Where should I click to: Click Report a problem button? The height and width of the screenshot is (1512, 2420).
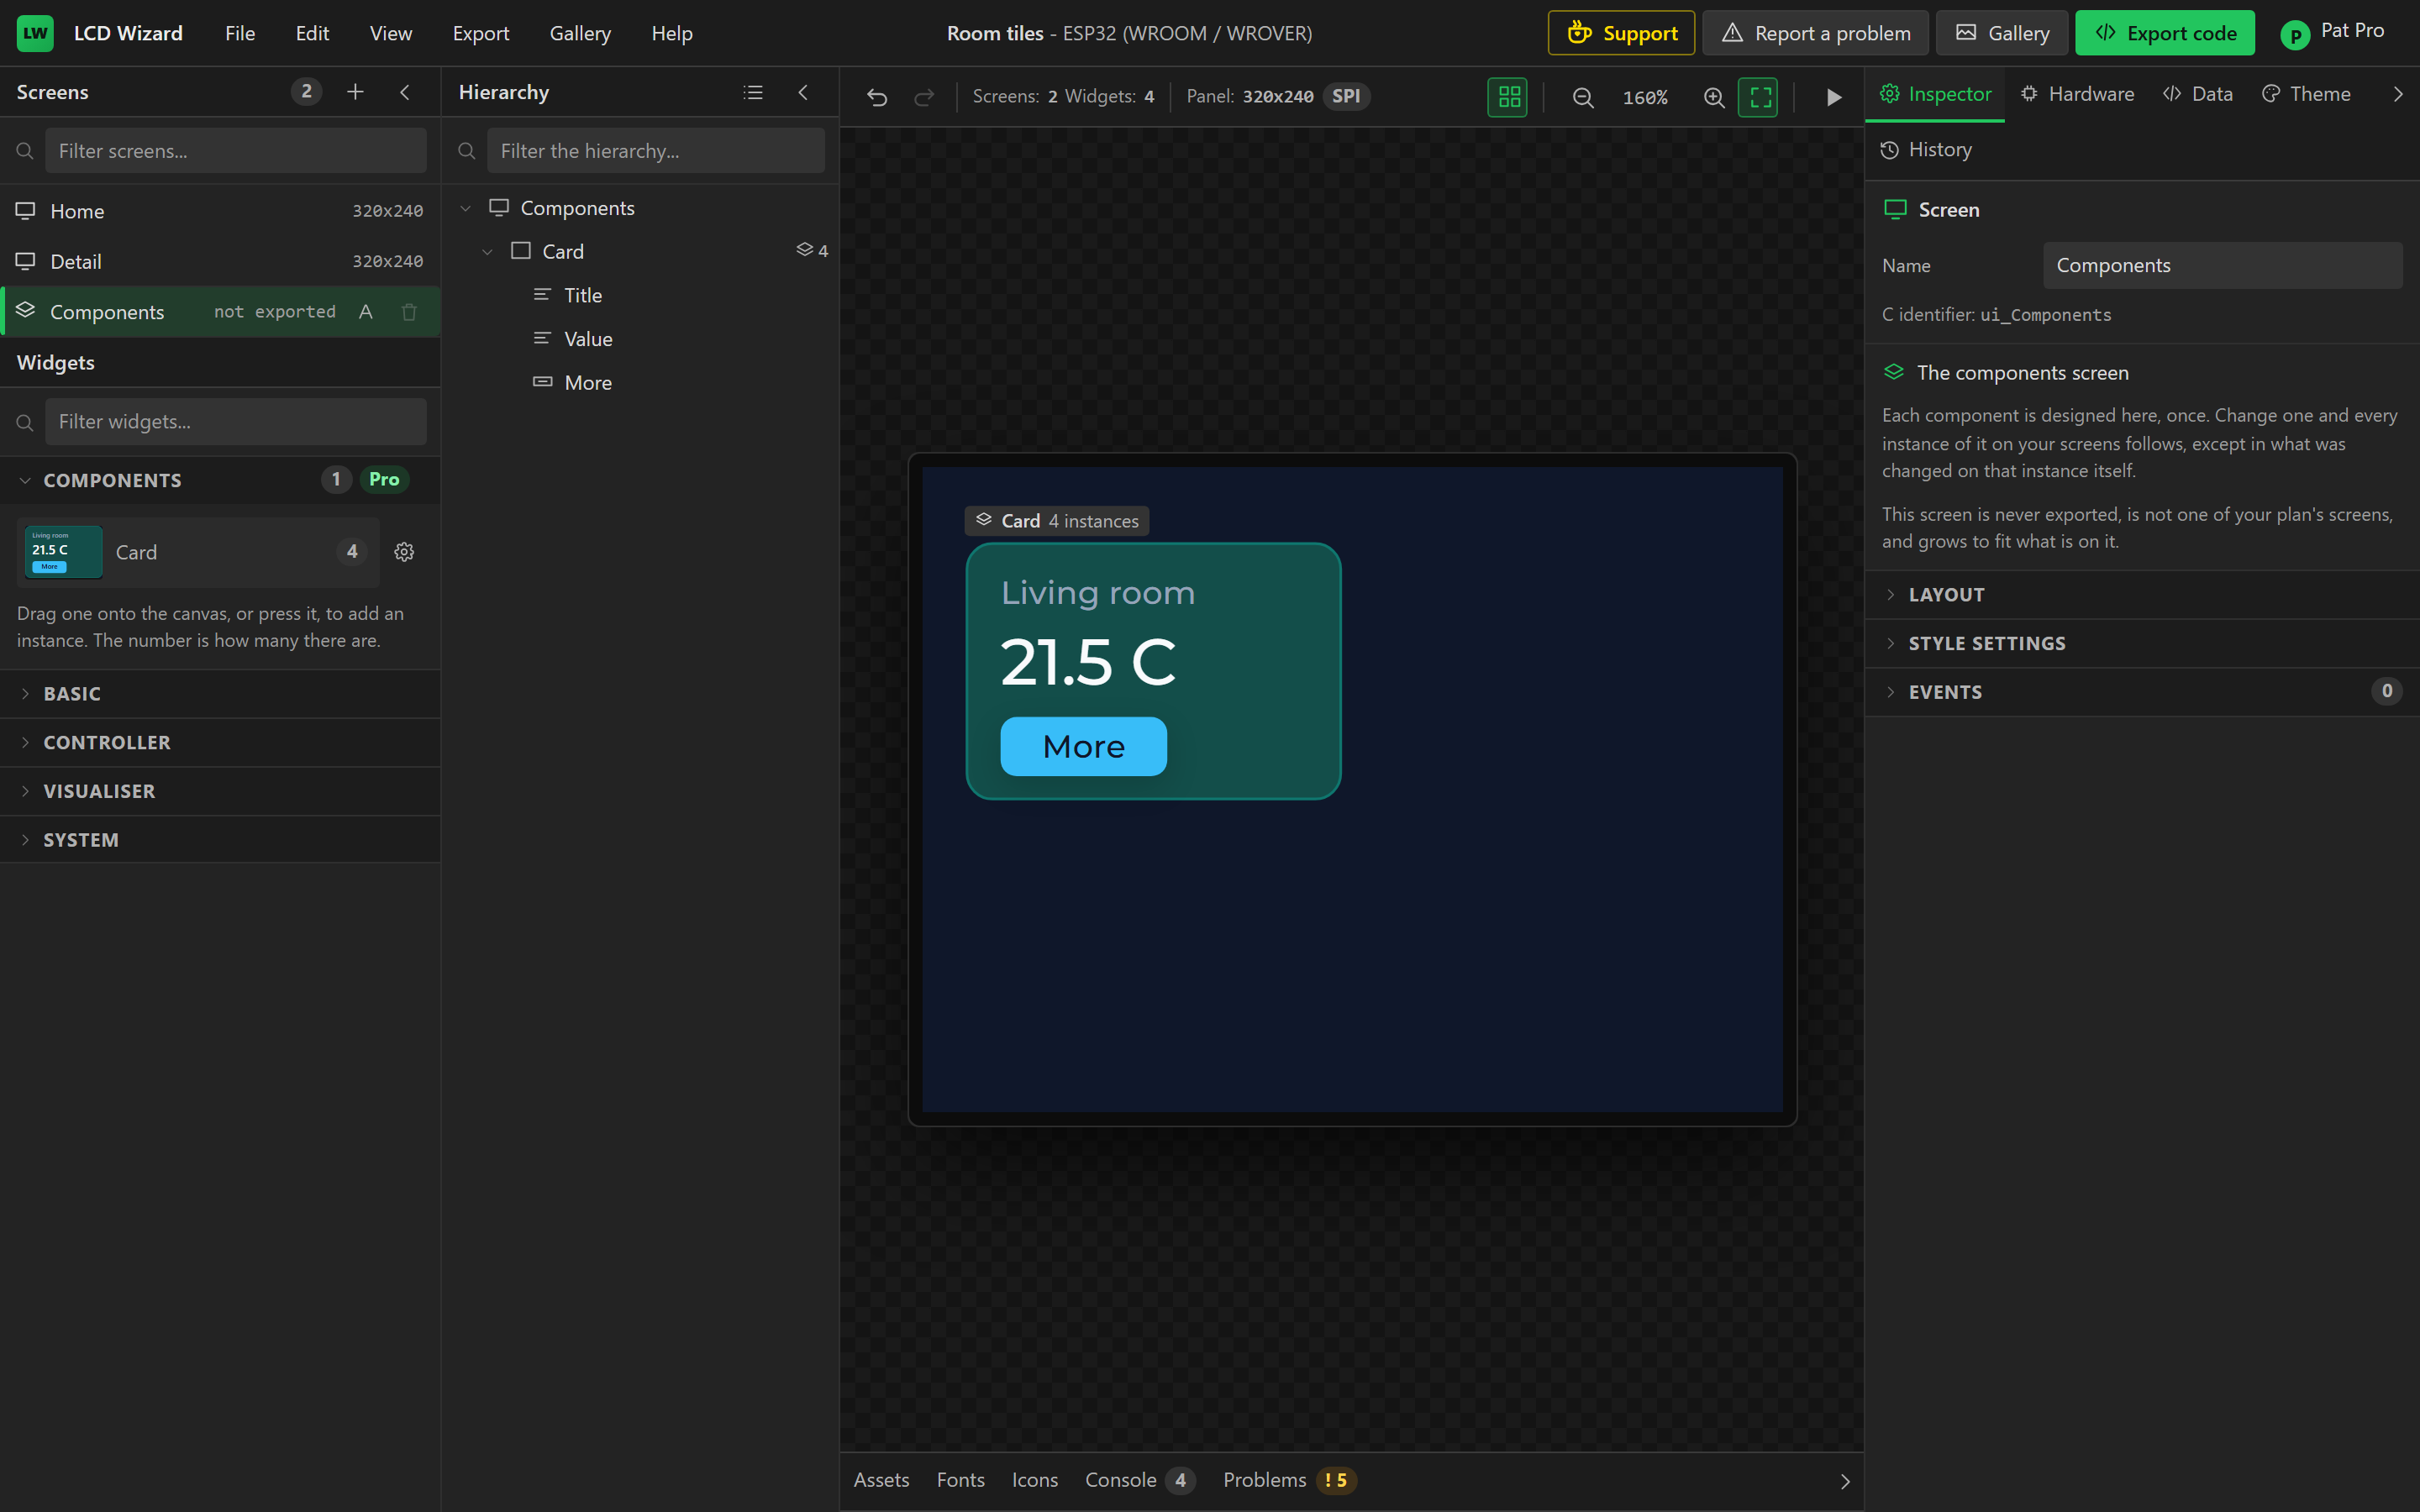1815,33
